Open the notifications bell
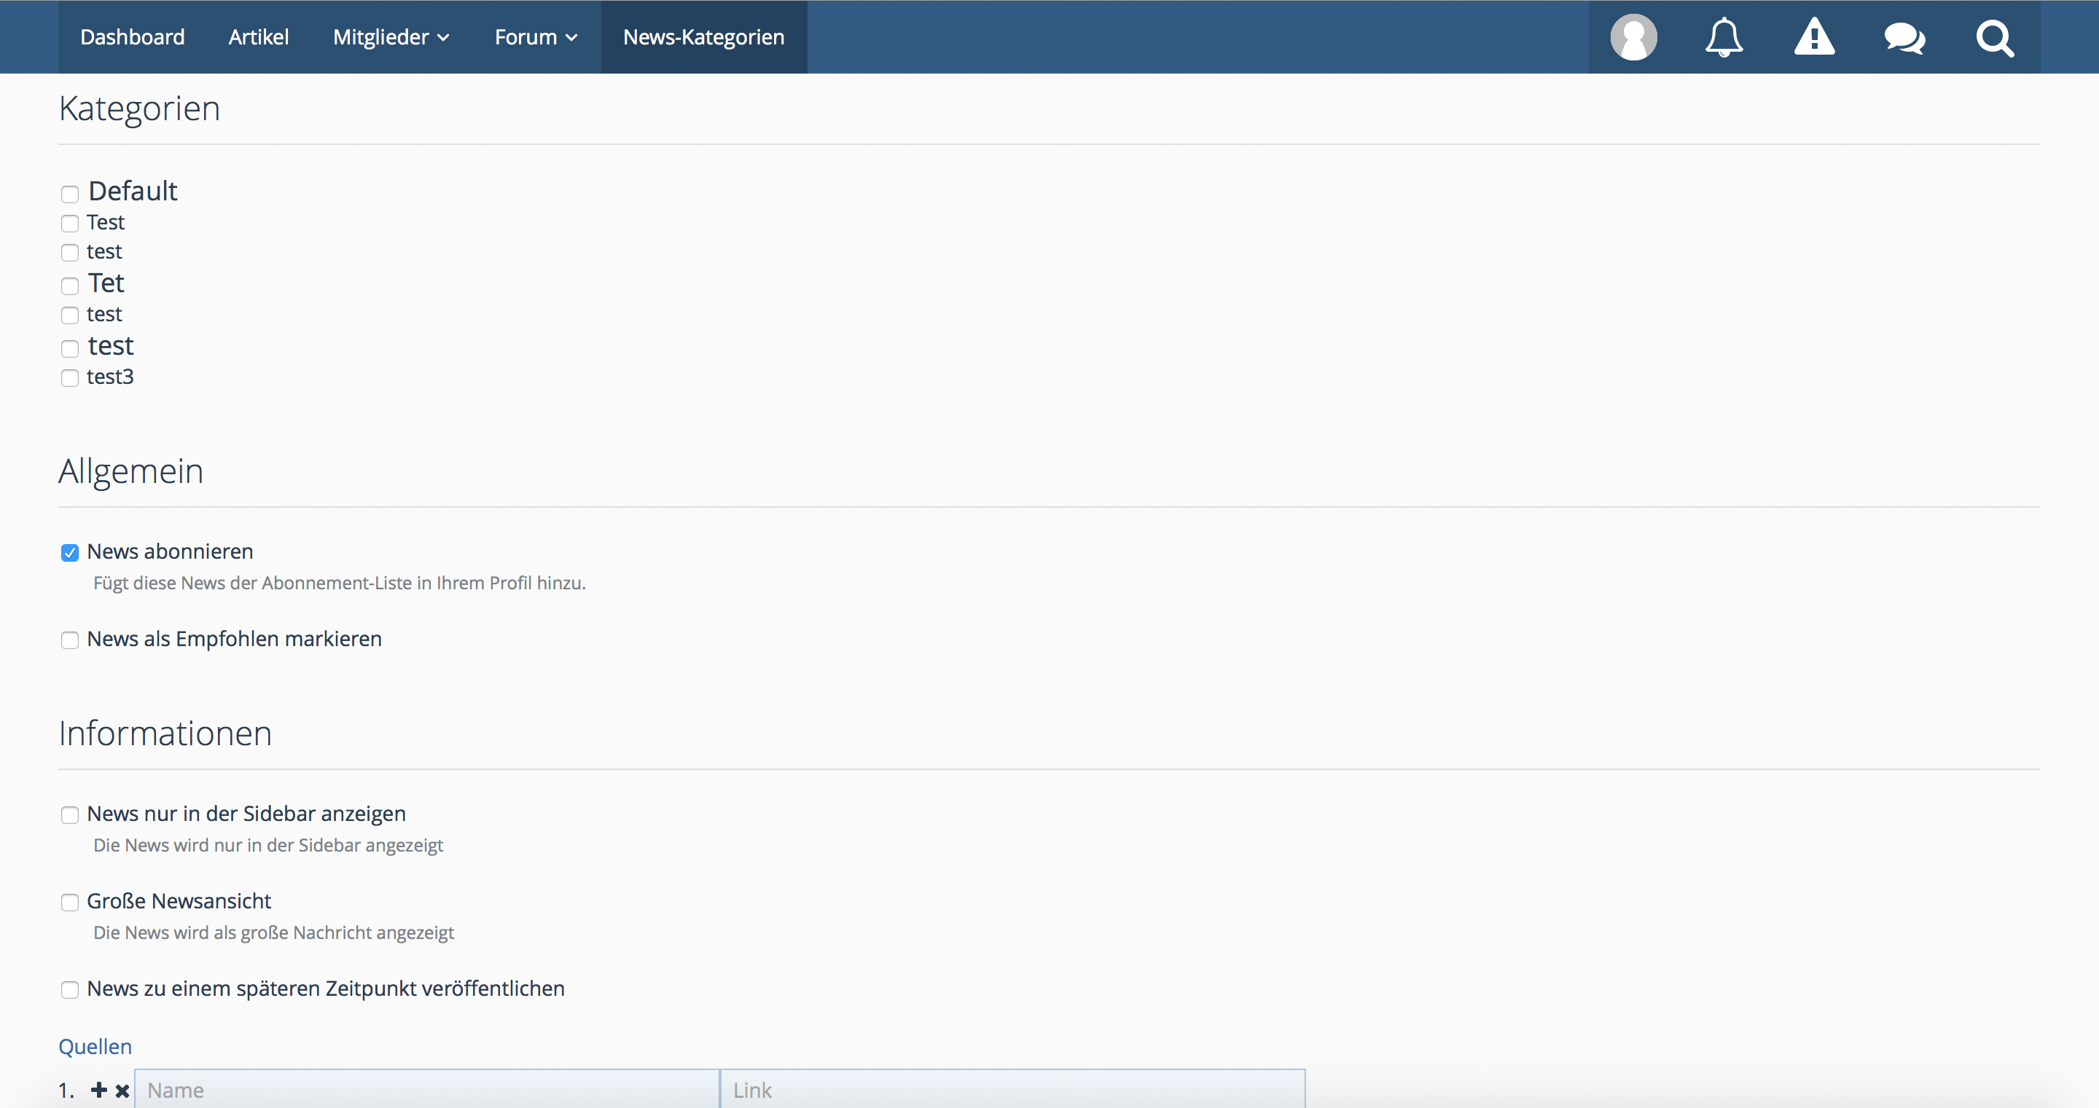The height and width of the screenshot is (1108, 2099). coord(1724,37)
